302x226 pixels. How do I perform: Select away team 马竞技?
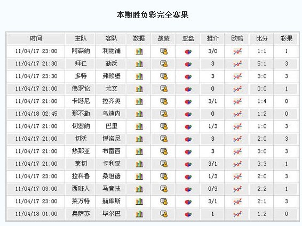click(112, 189)
